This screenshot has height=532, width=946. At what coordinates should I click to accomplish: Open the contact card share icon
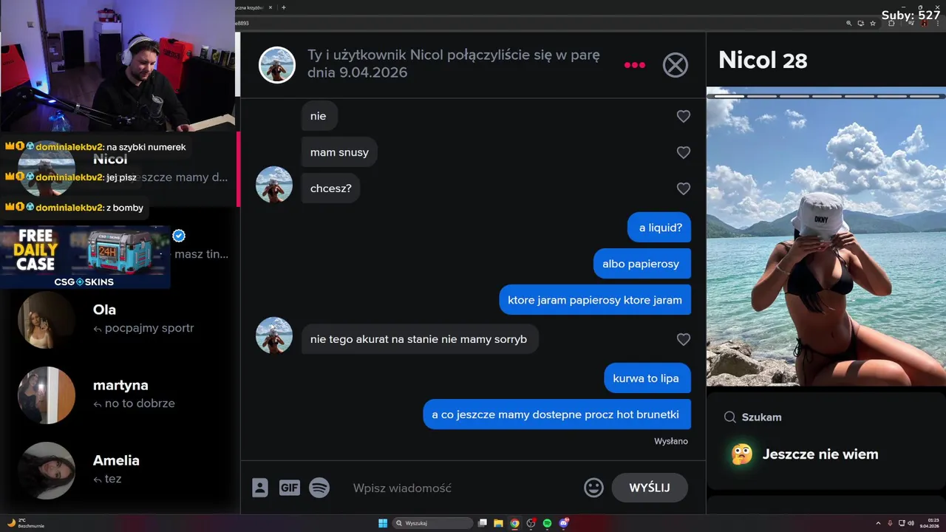[260, 488]
